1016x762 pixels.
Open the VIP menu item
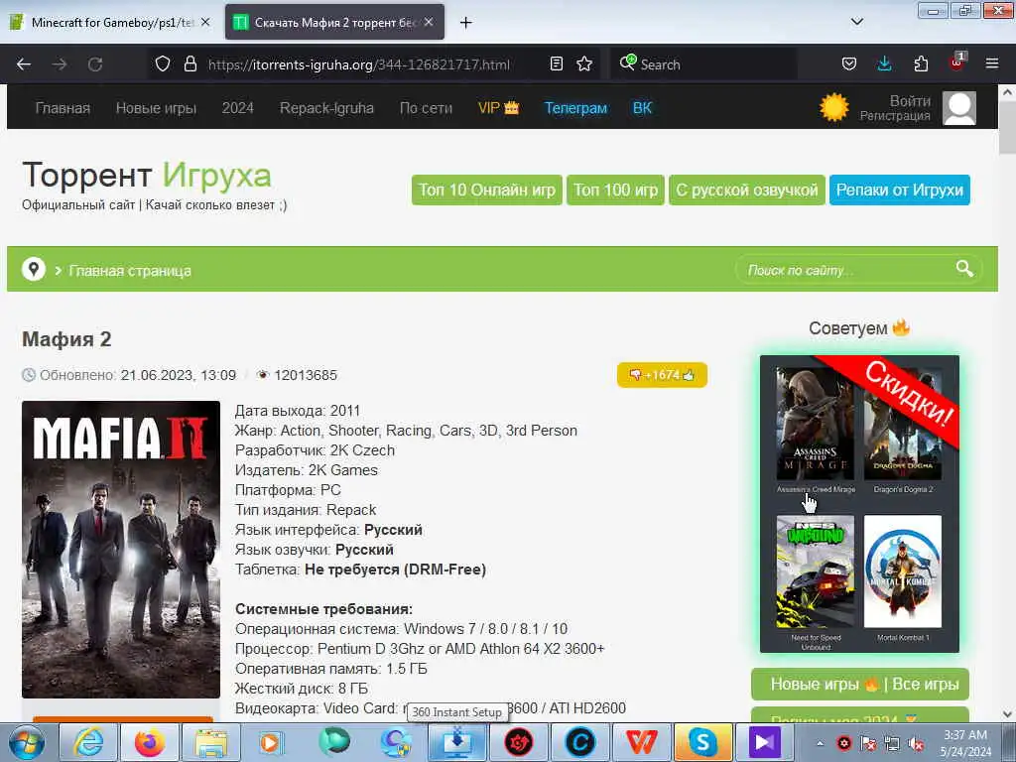coord(498,107)
